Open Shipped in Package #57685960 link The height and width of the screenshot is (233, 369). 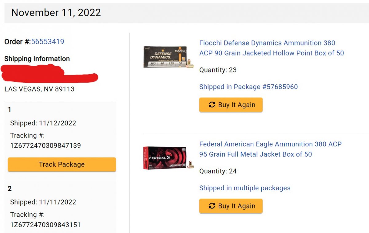(x=248, y=87)
